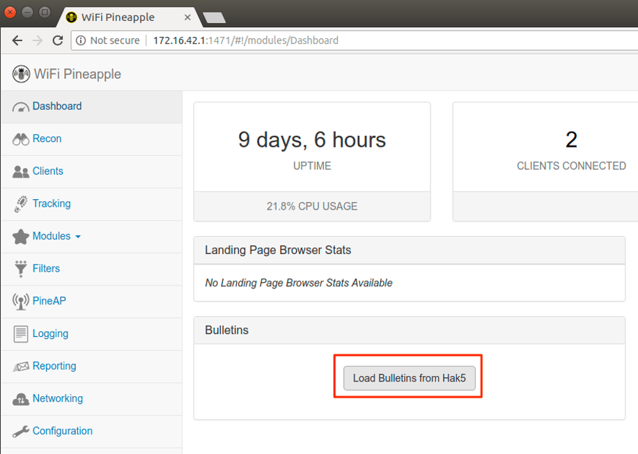
Task: Click the WiFi Pineapple logo header
Action: point(67,74)
